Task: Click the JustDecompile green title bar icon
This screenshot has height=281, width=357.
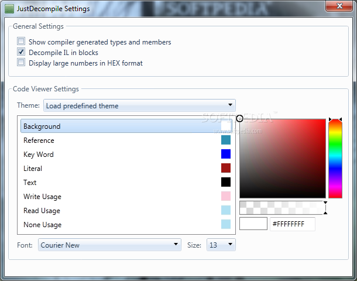Action: pyautogui.click(x=9, y=9)
